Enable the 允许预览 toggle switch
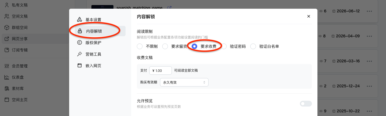The width and height of the screenshot is (386, 116). pyautogui.click(x=306, y=104)
